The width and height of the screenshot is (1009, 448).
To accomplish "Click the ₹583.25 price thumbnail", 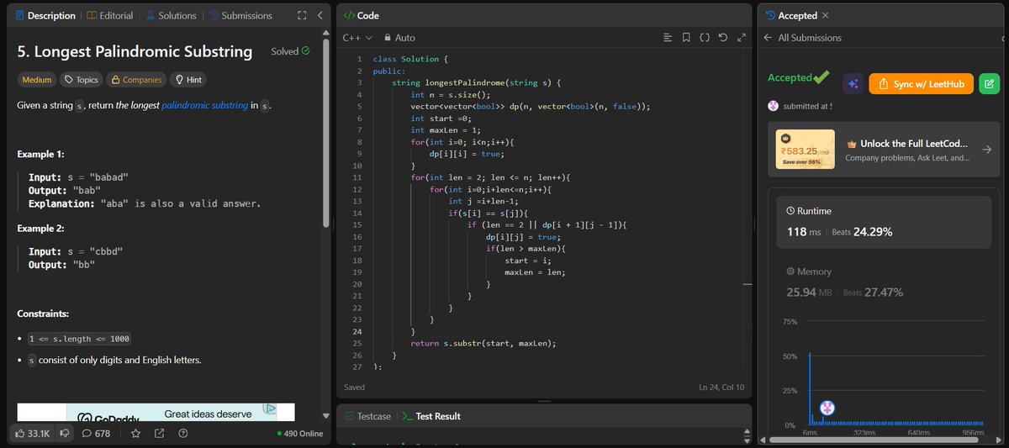I will (x=805, y=149).
